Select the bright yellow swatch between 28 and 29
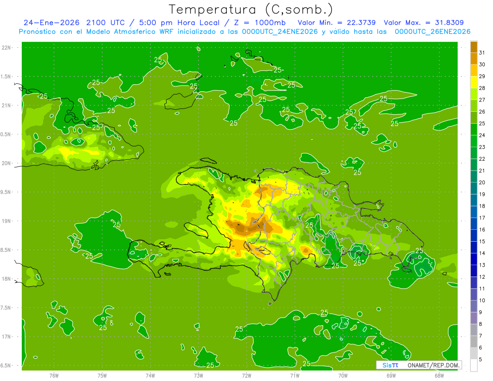The width and height of the screenshot is (493, 381). pyautogui.click(x=474, y=82)
